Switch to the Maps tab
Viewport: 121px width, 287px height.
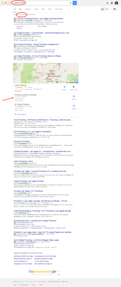point(20,9)
